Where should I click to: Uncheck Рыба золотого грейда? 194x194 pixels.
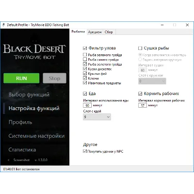pos(85,64)
